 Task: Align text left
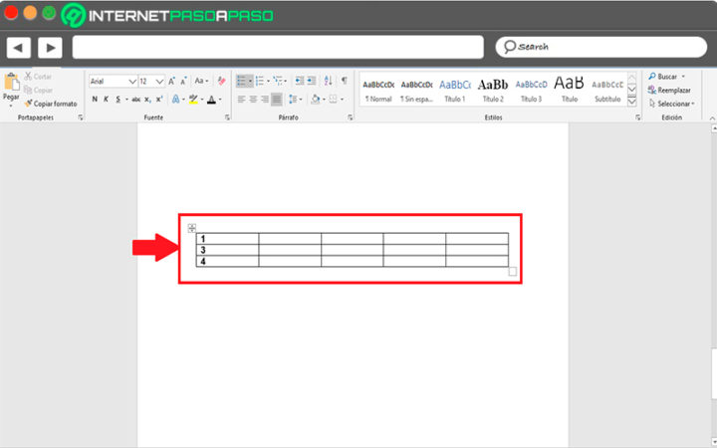click(x=241, y=100)
